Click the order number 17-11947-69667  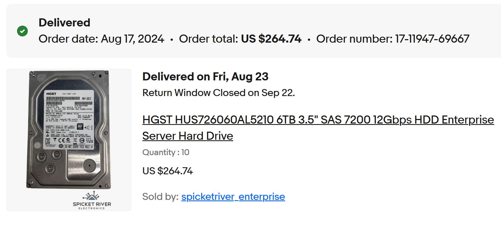pyautogui.click(x=432, y=39)
